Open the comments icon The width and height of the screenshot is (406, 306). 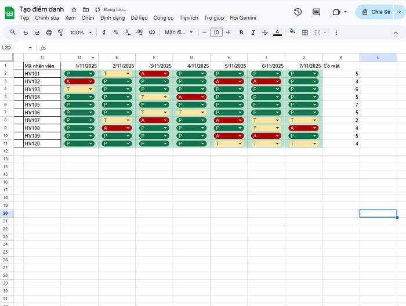pyautogui.click(x=316, y=12)
